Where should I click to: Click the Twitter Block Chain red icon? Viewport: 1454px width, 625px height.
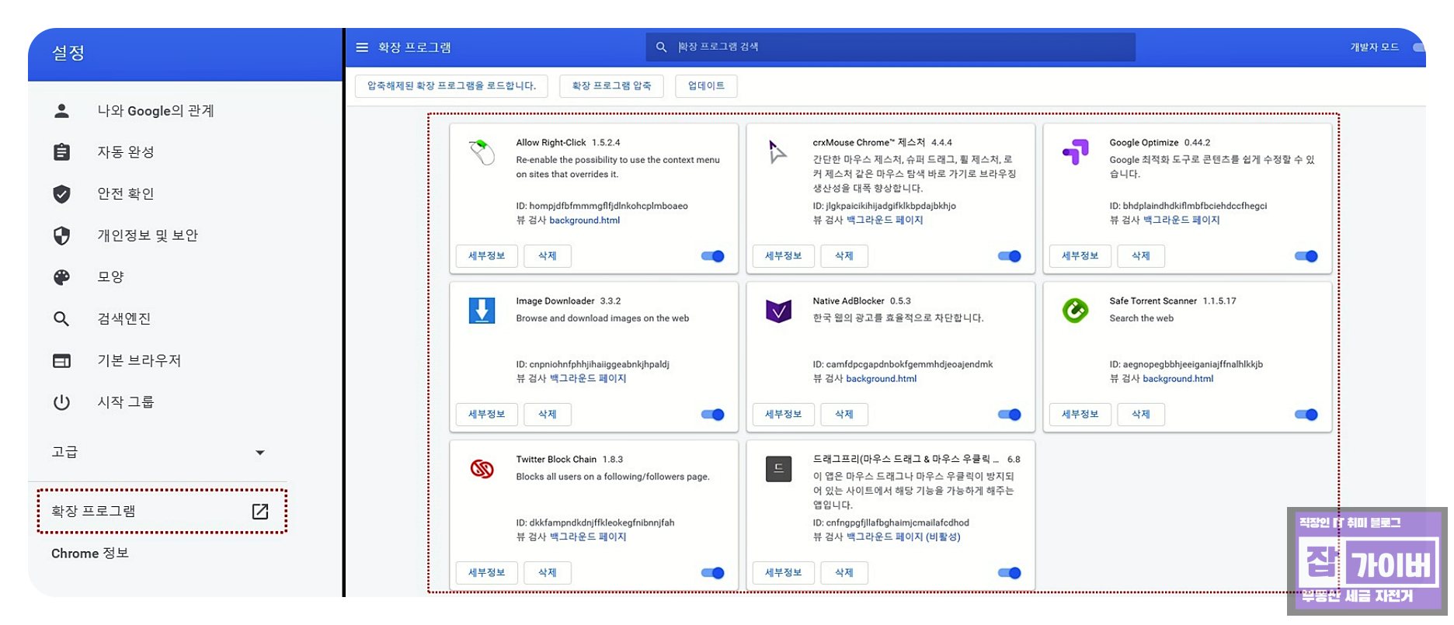[x=482, y=469]
